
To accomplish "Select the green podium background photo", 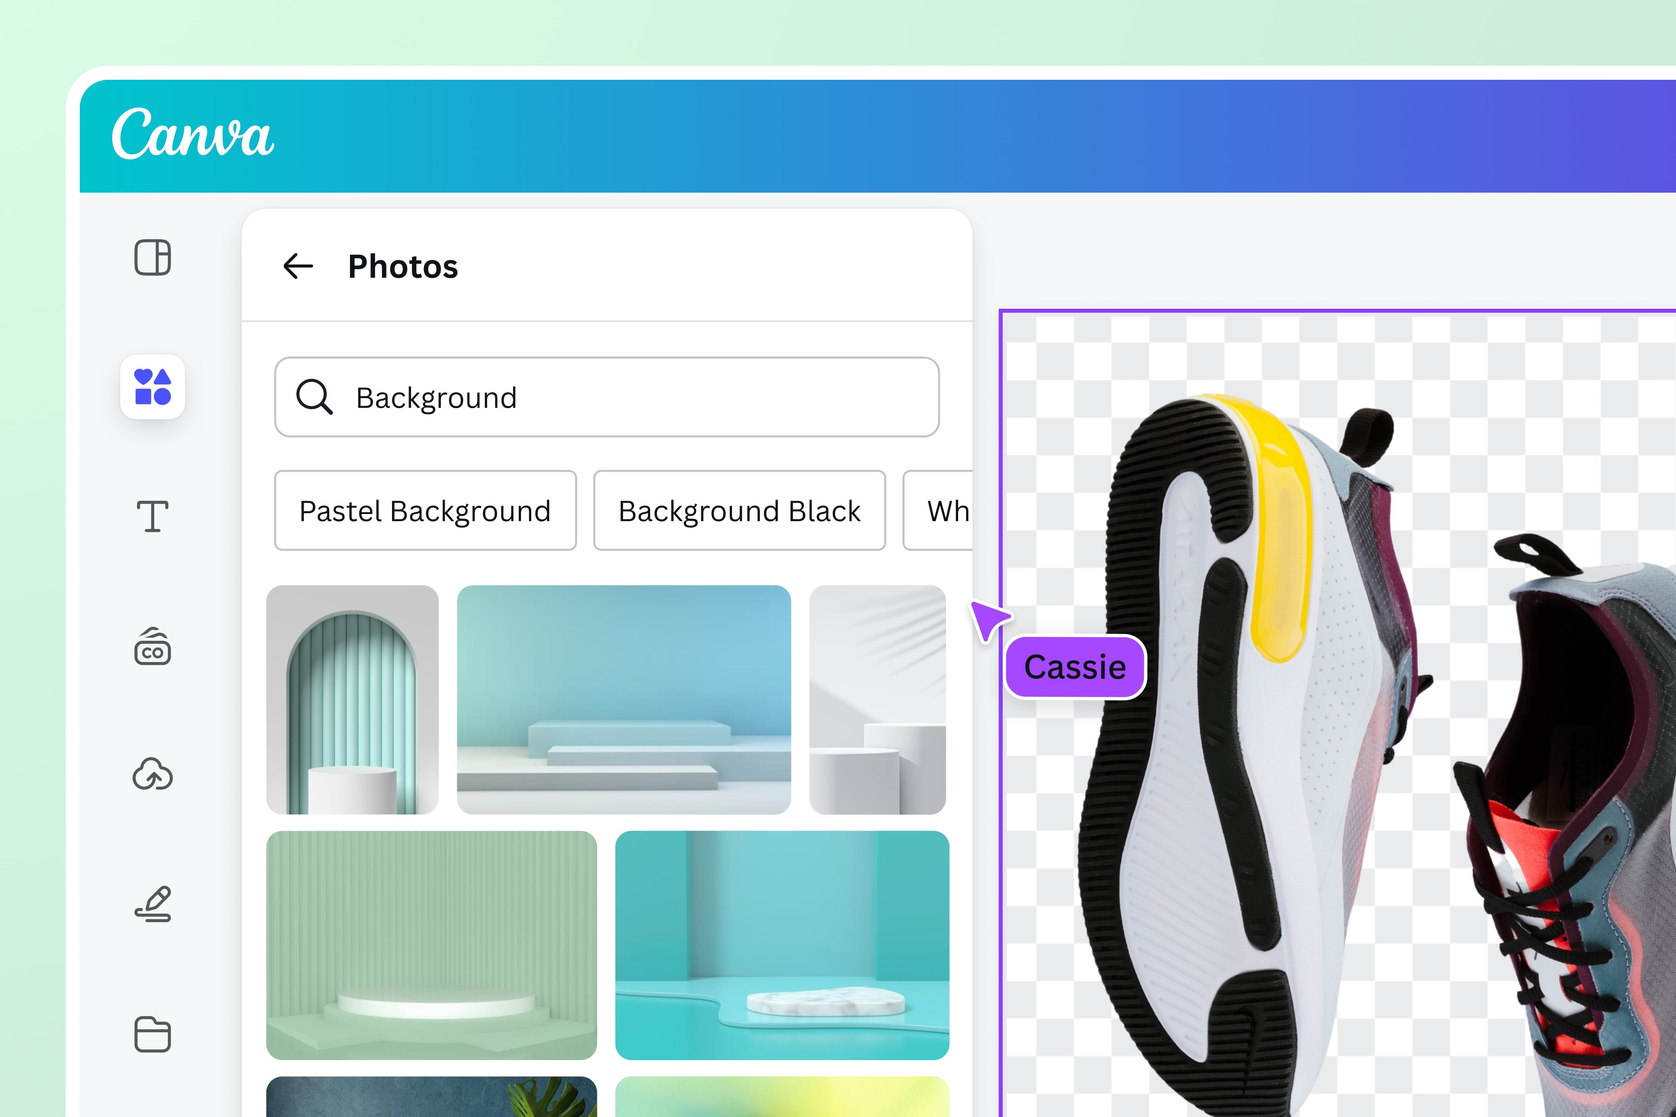I will 431,944.
